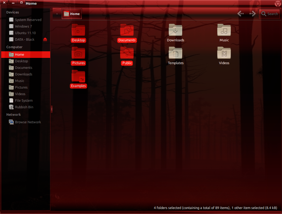Go to Desktop in the sidebar

[26, 61]
